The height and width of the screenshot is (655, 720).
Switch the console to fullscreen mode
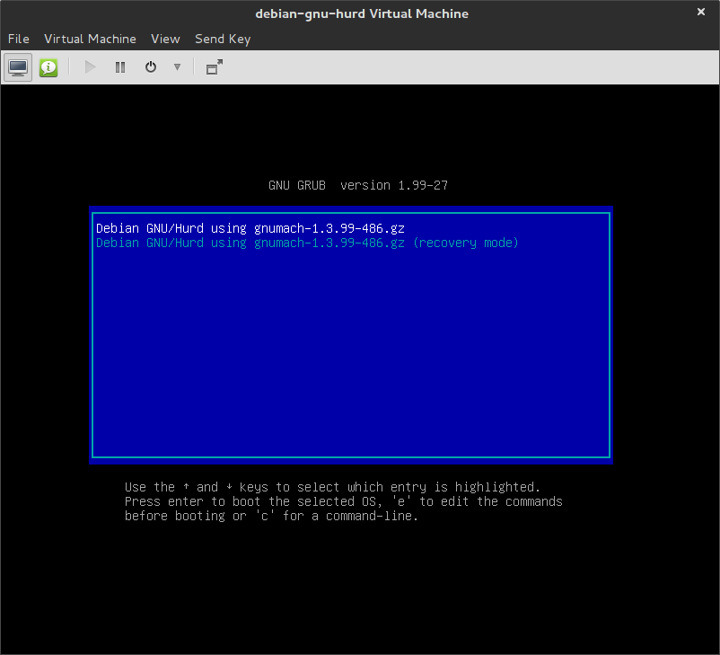(x=214, y=67)
